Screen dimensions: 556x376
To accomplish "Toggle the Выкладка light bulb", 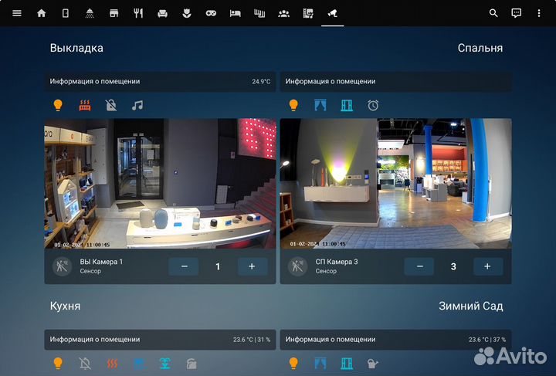I will point(57,105).
